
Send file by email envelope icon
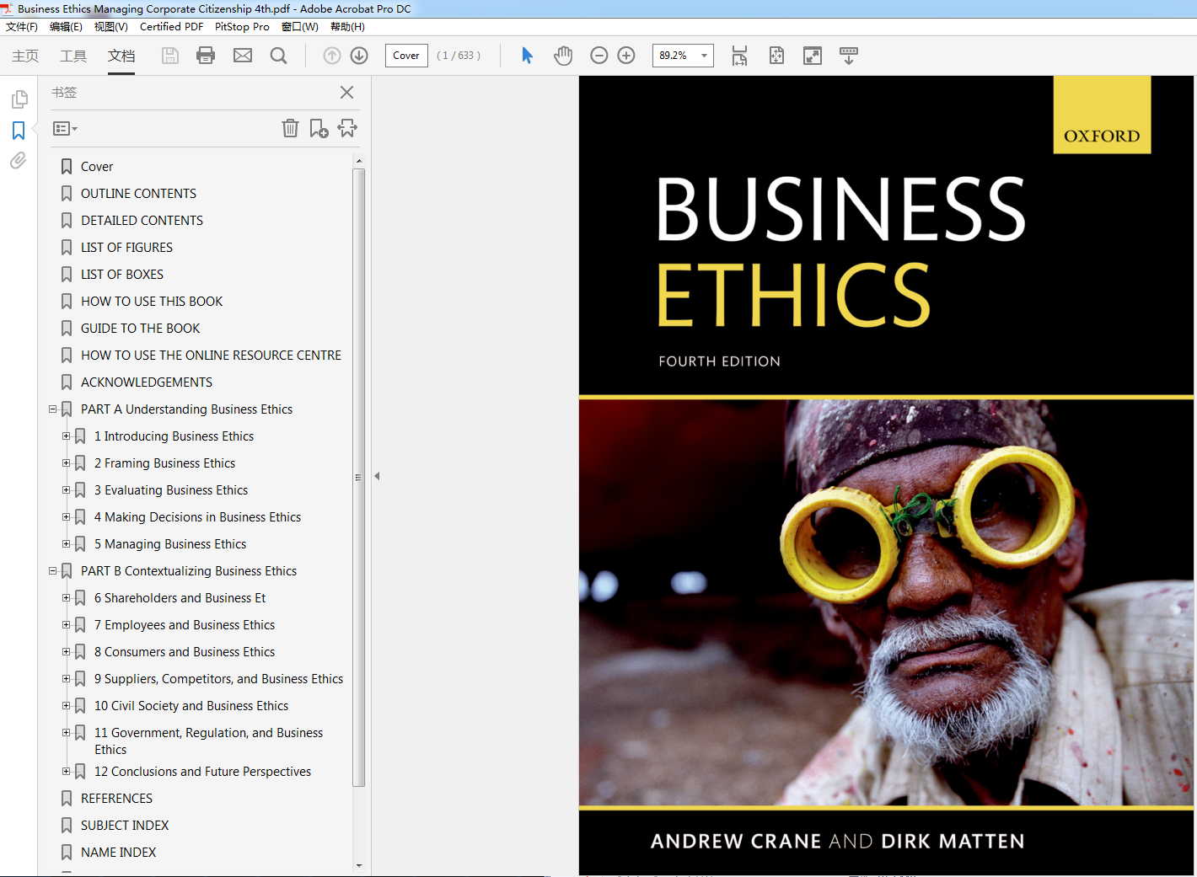[x=243, y=56]
